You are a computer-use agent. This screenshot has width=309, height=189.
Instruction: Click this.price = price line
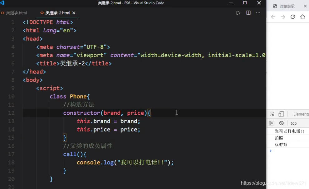pyautogui.click(x=108, y=130)
